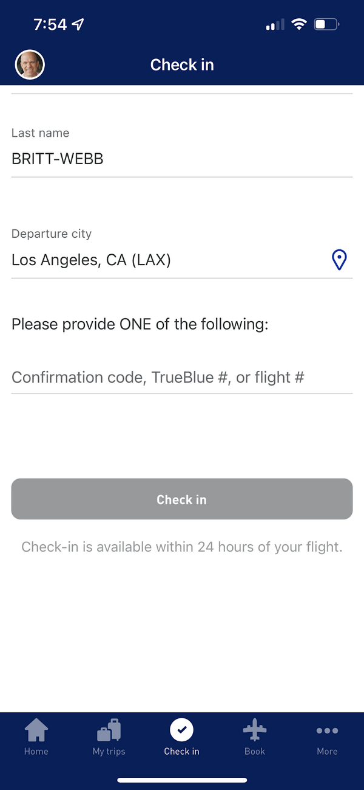Tap the location pin icon
The image size is (364, 790).
click(339, 260)
